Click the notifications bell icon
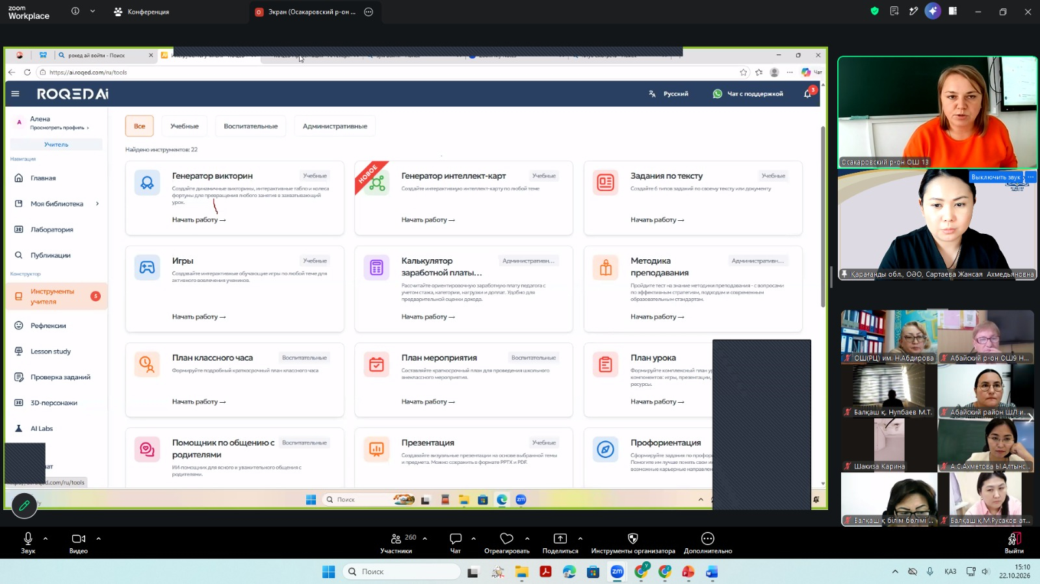The image size is (1040, 584). [807, 94]
